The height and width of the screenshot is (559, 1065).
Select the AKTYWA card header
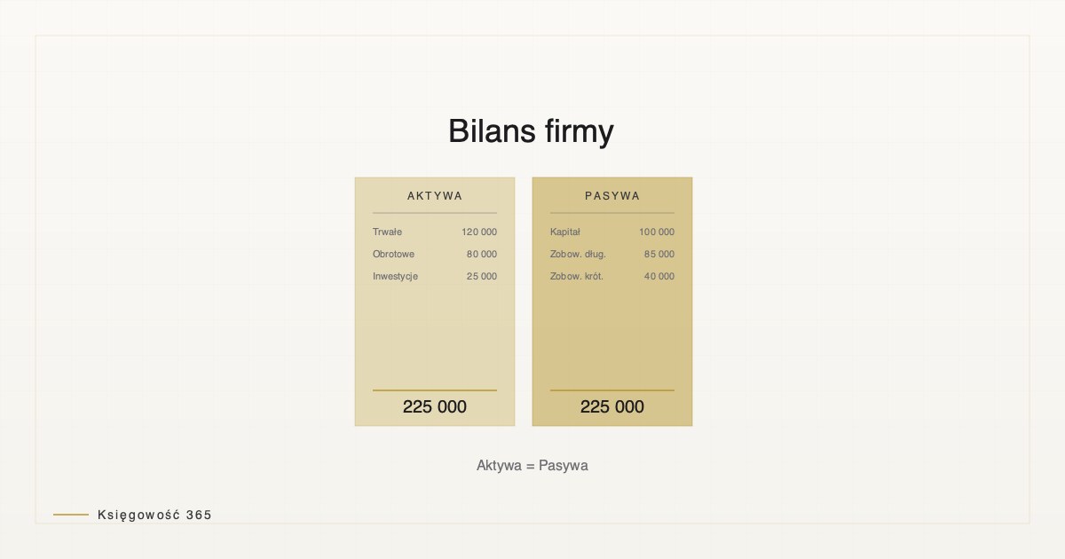click(x=435, y=196)
